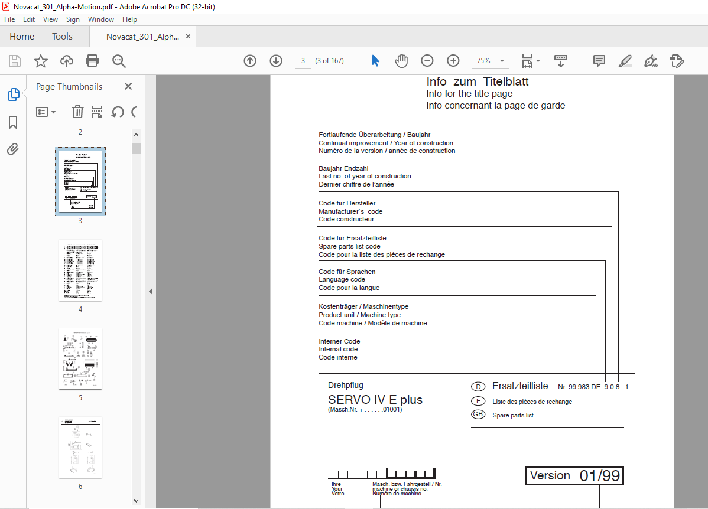
Task: Delete selected page with trash icon
Action: (x=77, y=112)
